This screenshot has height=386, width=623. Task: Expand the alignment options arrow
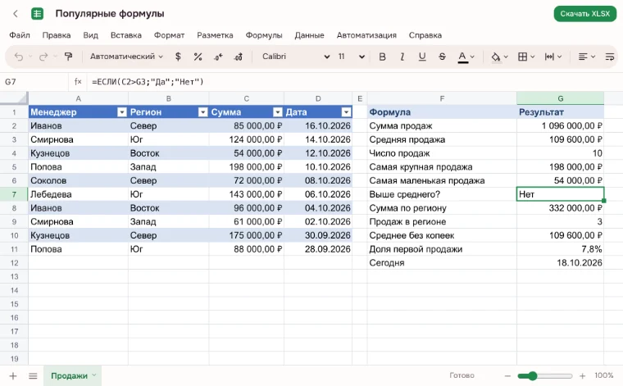tap(593, 57)
